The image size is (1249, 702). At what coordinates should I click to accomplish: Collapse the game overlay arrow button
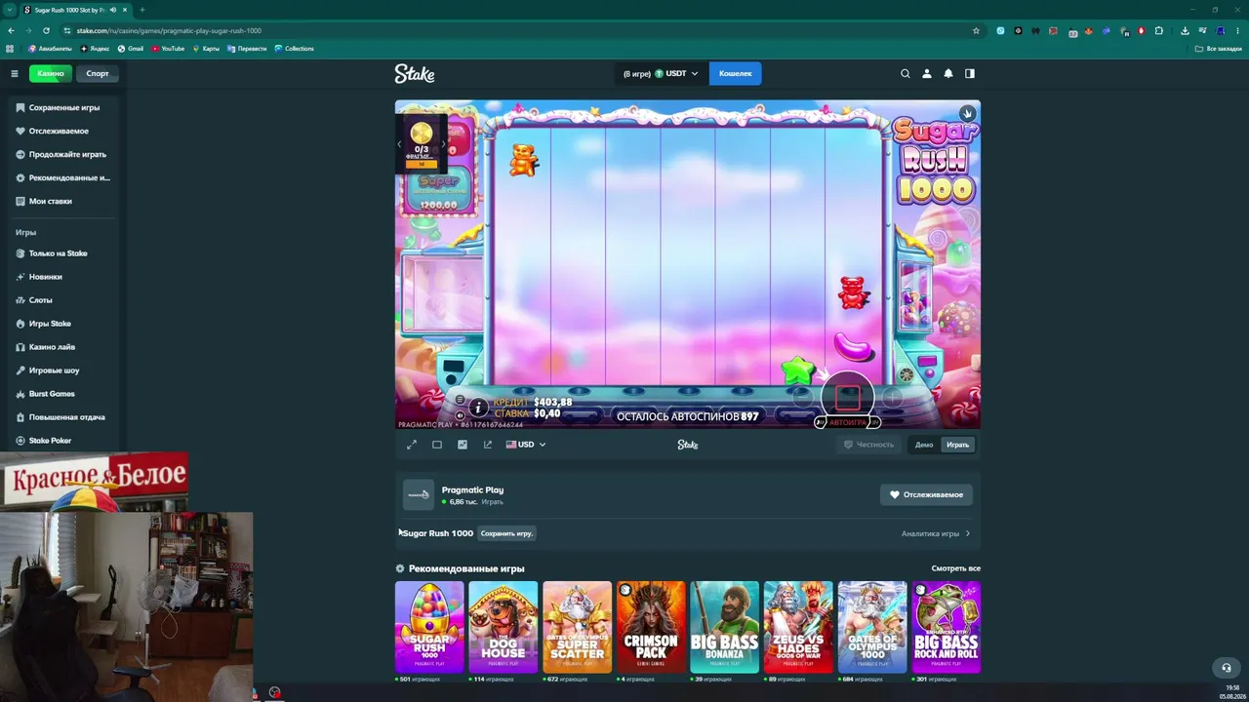click(x=967, y=113)
